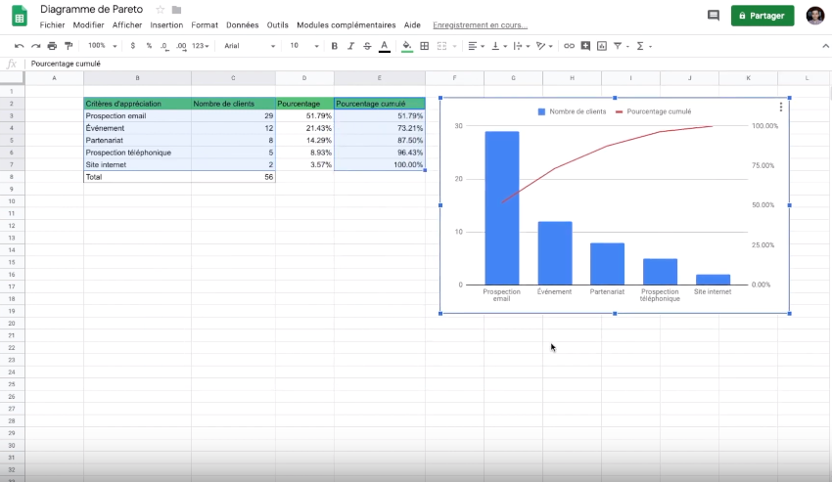Open the fill color paint bucket
832x482 pixels.
[407, 46]
